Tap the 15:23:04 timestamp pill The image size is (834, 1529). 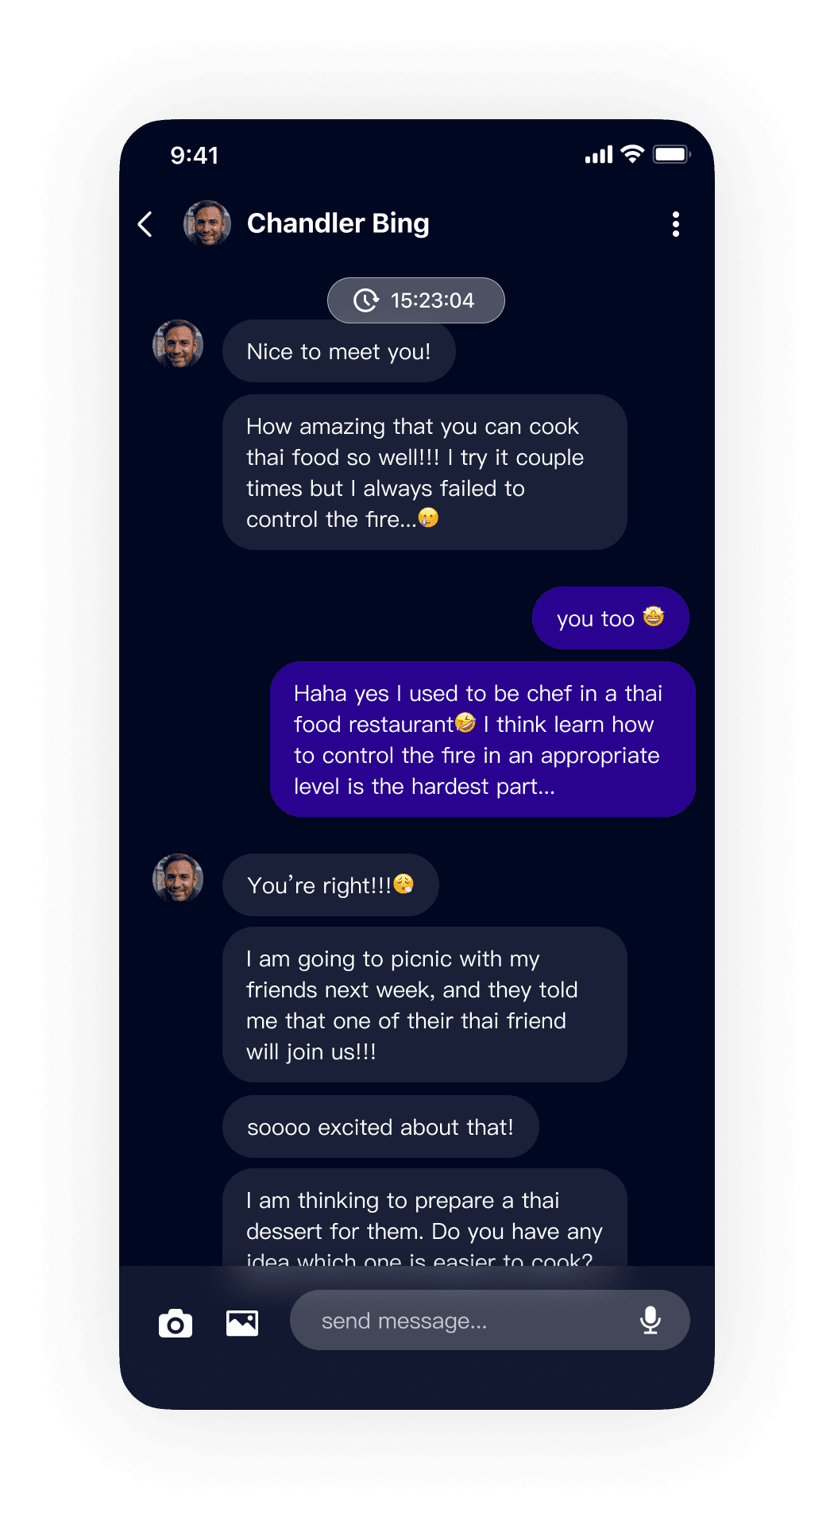click(416, 300)
